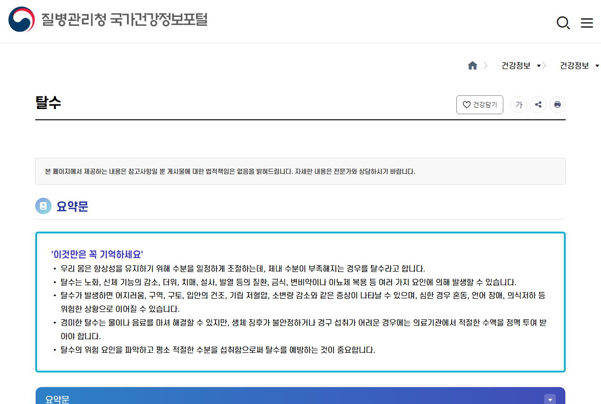Viewport: 601px width, 404px height.
Task: Share this page using the share icon
Action: [538, 105]
